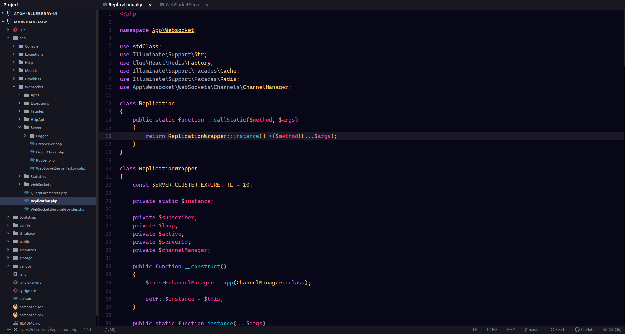Collapse the Server folder chevron

coord(20,127)
